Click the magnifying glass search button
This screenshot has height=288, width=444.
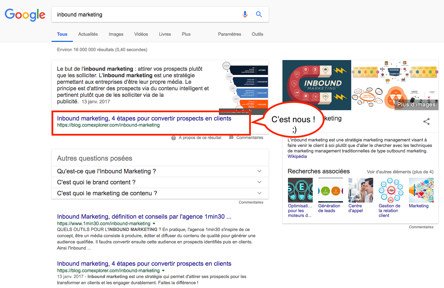259,14
